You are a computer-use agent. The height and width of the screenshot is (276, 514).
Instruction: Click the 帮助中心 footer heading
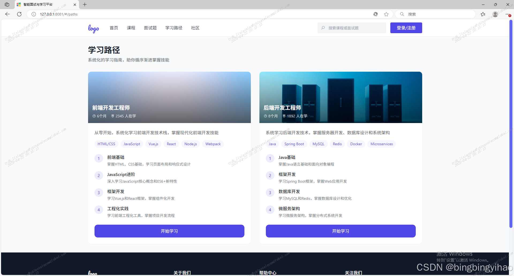coord(268,273)
